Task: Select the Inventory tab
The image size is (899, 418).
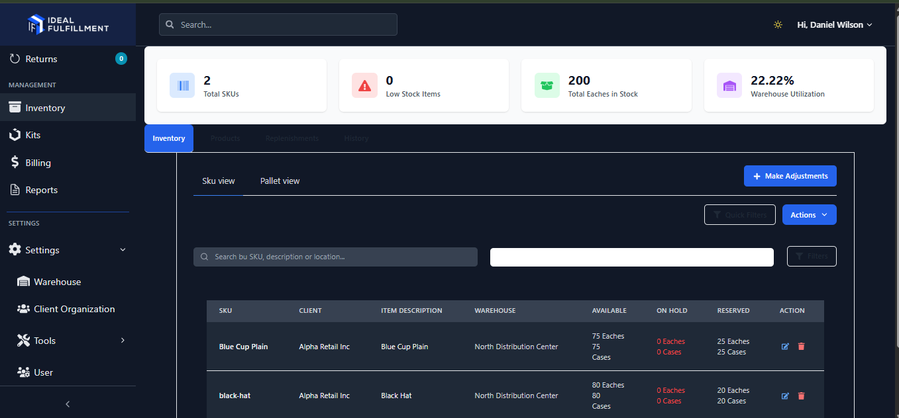Action: tap(169, 138)
